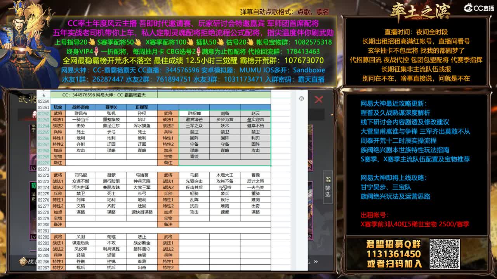Select cell 始计
The image size is (497, 279).
pos(142,119)
